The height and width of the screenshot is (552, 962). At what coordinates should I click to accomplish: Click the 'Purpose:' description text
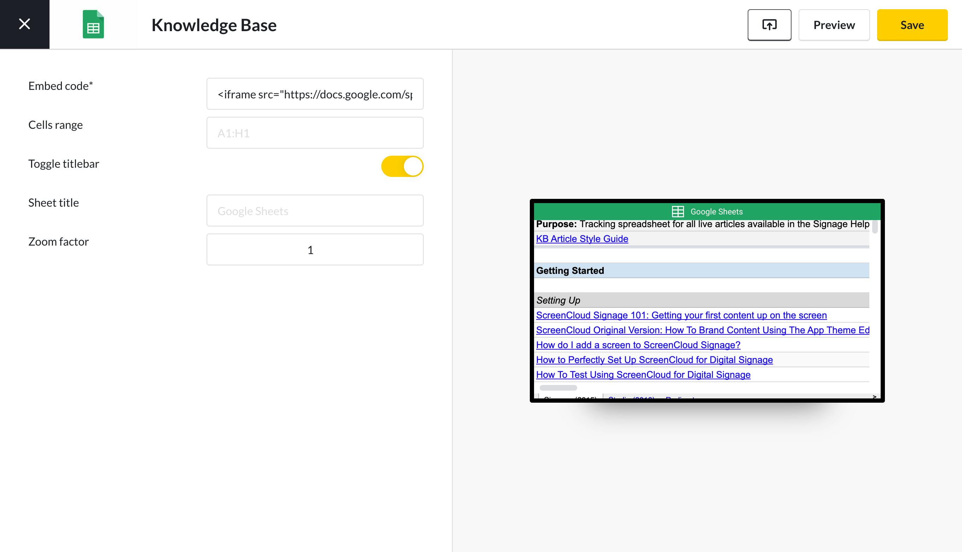pos(702,224)
